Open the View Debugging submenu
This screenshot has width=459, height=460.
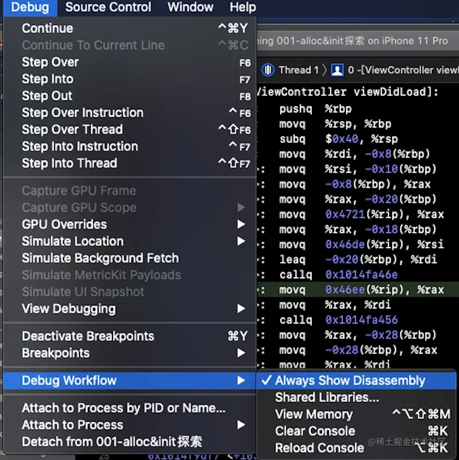click(x=69, y=308)
